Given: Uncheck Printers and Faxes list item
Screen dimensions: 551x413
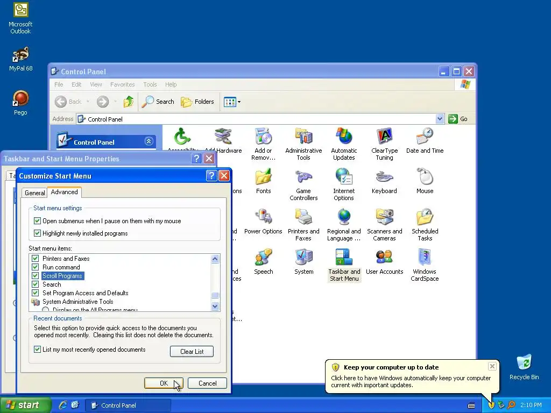Looking at the screenshot, I should click(35, 259).
